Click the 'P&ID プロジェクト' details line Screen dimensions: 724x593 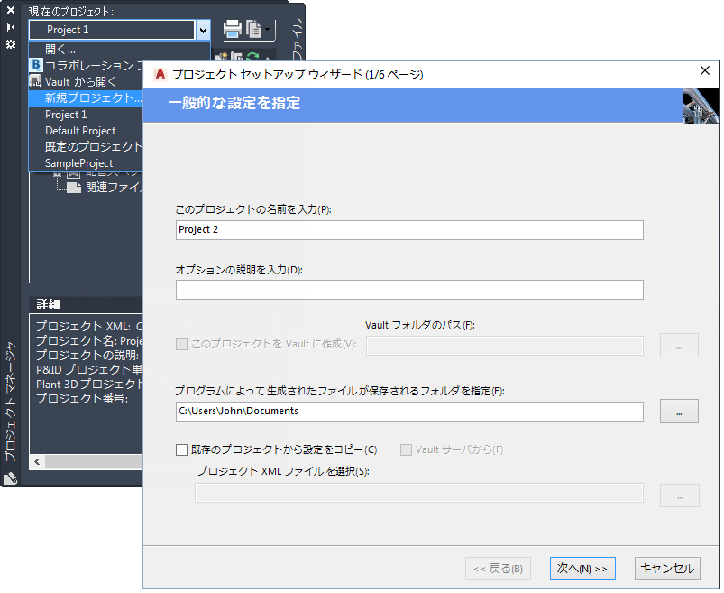click(88, 369)
